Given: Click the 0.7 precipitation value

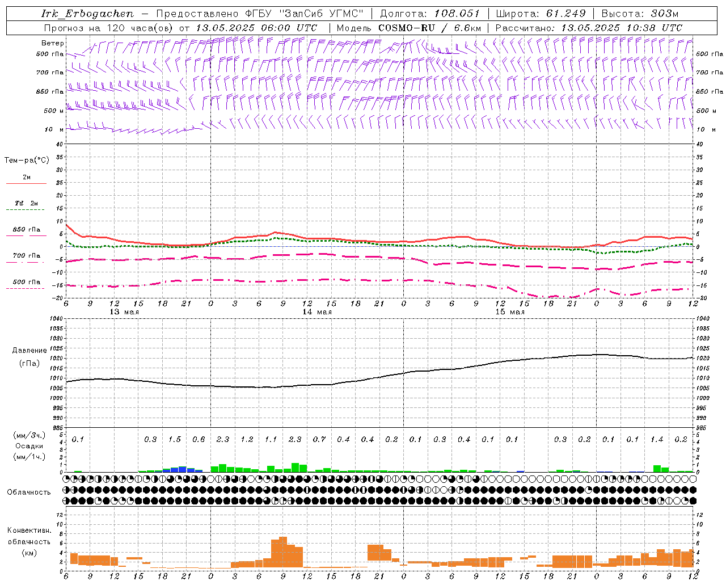Looking at the screenshot, I should [x=319, y=440].
